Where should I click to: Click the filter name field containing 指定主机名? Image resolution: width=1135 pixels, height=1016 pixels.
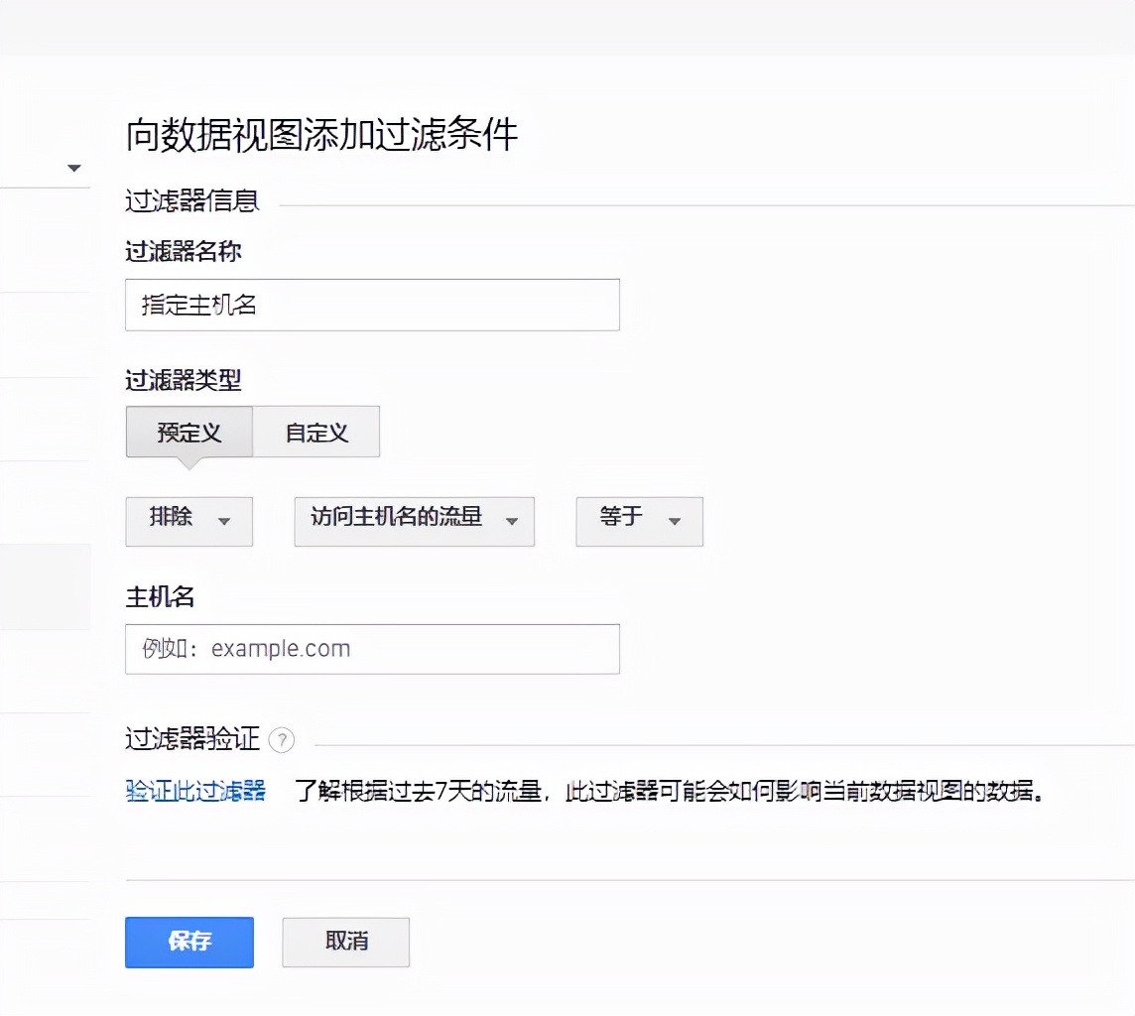point(372,305)
